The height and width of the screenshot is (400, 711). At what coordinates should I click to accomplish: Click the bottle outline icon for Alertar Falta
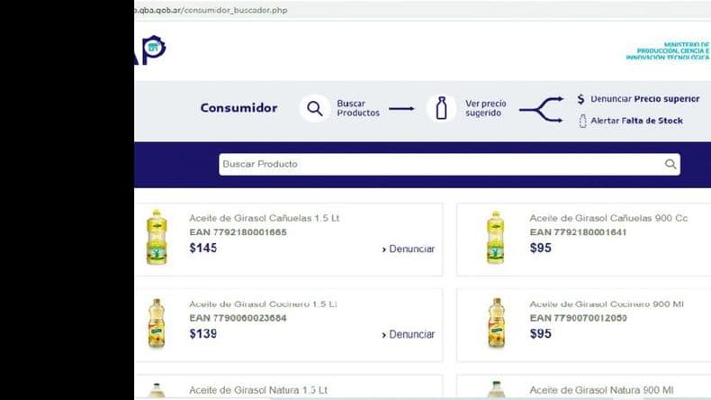click(582, 121)
